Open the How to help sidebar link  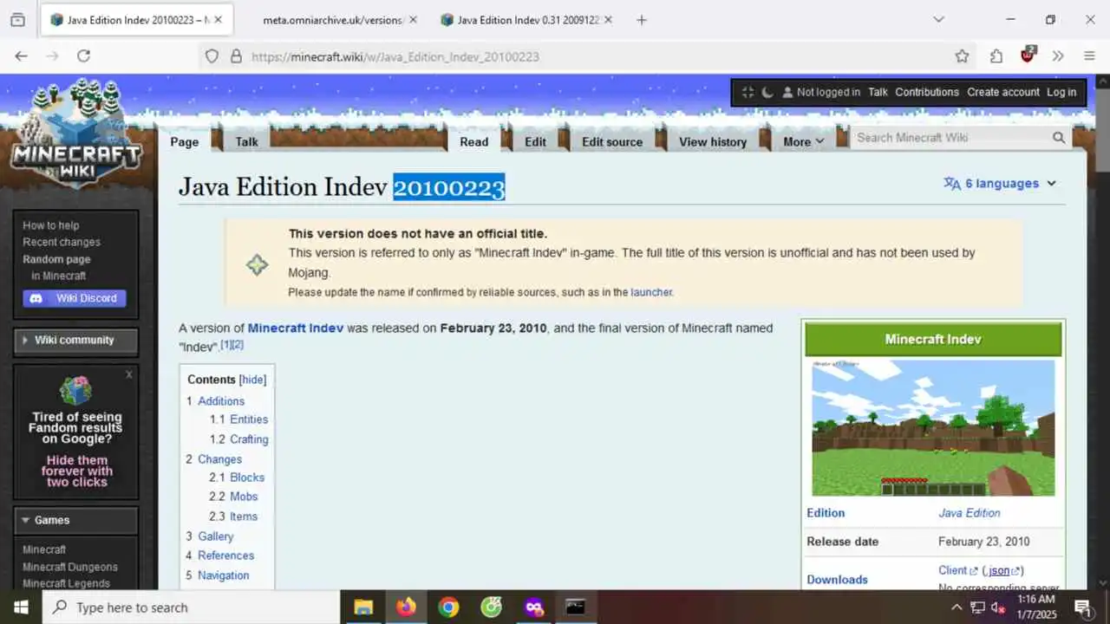click(x=50, y=225)
